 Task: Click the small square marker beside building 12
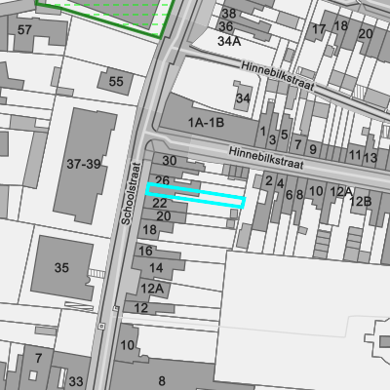click(116, 308)
